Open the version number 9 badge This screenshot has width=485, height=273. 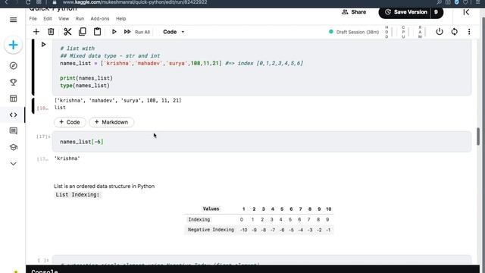(436, 12)
